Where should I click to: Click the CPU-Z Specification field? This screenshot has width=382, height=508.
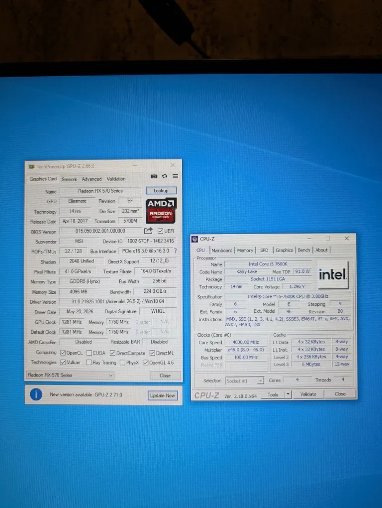click(x=288, y=296)
